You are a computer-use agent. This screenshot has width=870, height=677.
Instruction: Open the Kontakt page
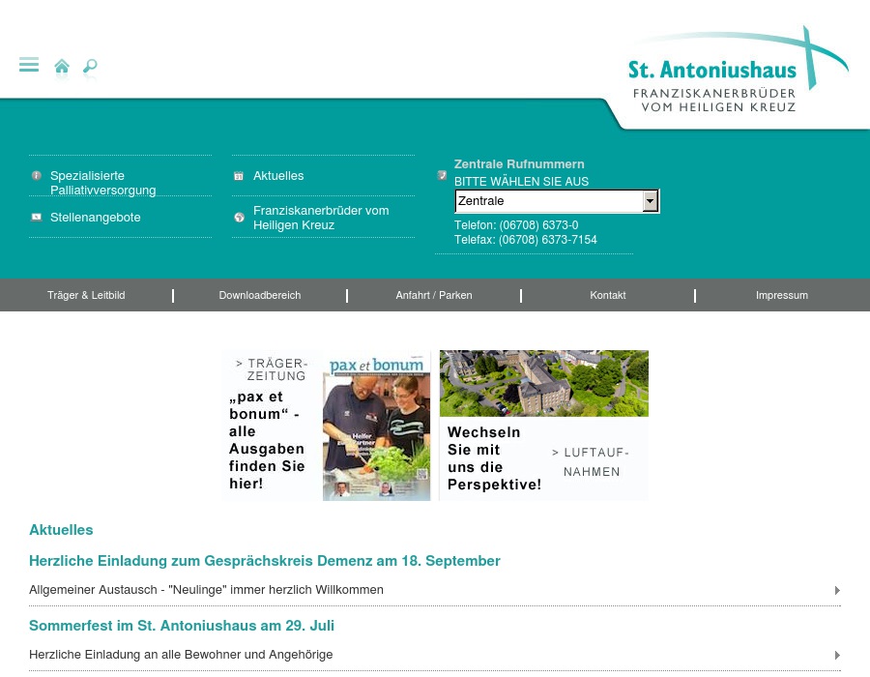(607, 295)
